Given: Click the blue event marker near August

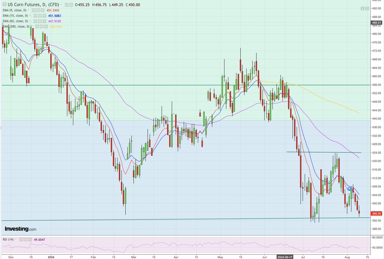Looking at the screenshot, I should pyautogui.click(x=349, y=188).
